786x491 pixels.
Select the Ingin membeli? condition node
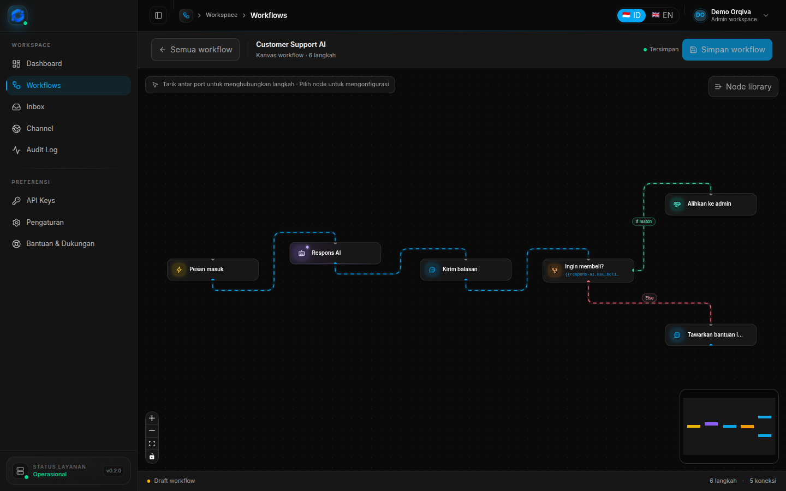point(588,271)
